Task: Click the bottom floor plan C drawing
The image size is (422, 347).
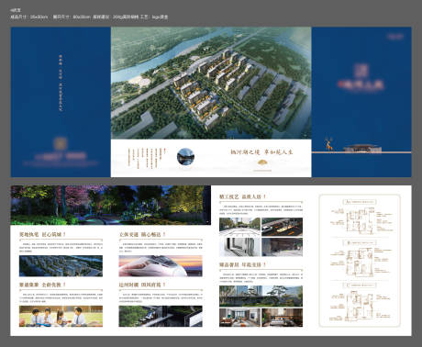Action: pyautogui.click(x=361, y=307)
